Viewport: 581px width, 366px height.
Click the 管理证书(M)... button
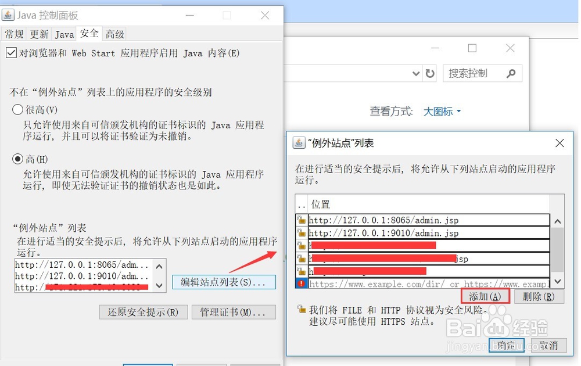234,312
